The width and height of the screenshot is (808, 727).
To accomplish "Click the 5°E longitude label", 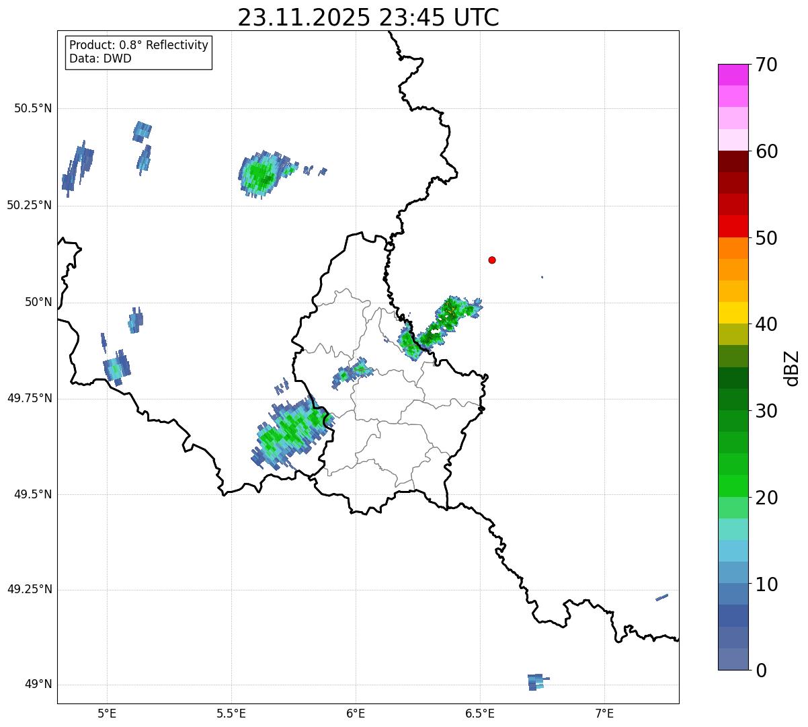I will point(107,714).
